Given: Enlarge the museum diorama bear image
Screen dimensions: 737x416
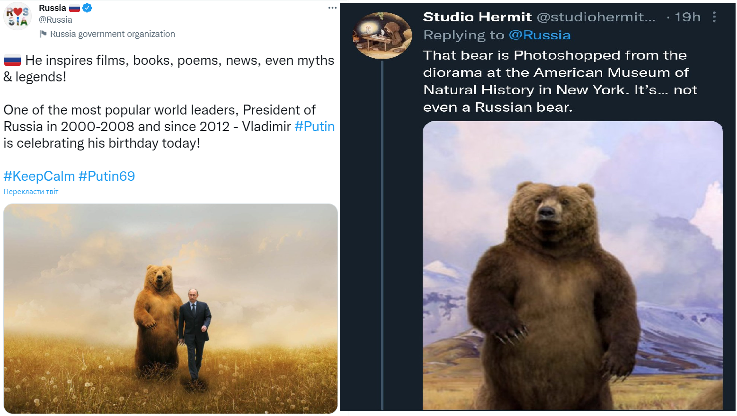Looking at the screenshot, I should point(572,265).
